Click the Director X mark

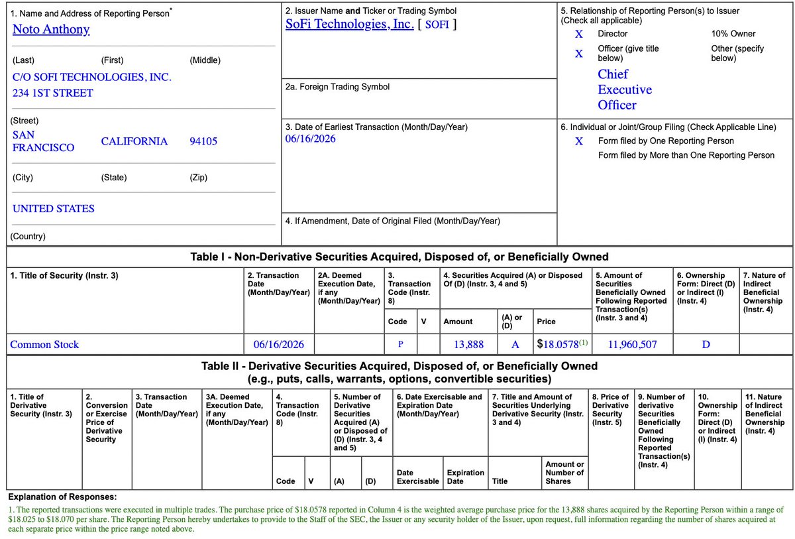579,34
